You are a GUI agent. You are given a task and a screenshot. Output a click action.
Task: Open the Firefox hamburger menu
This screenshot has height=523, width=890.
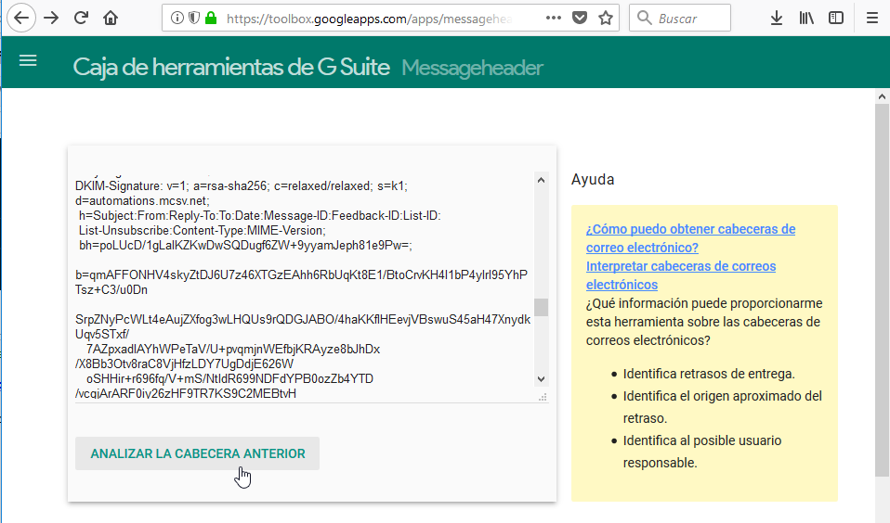872,19
